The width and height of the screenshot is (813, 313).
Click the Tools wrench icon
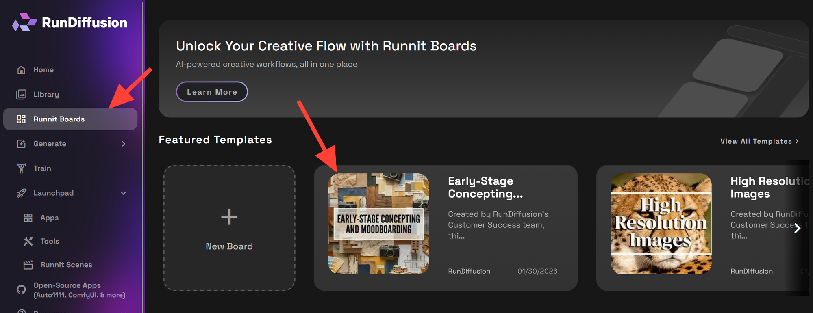pyautogui.click(x=28, y=242)
